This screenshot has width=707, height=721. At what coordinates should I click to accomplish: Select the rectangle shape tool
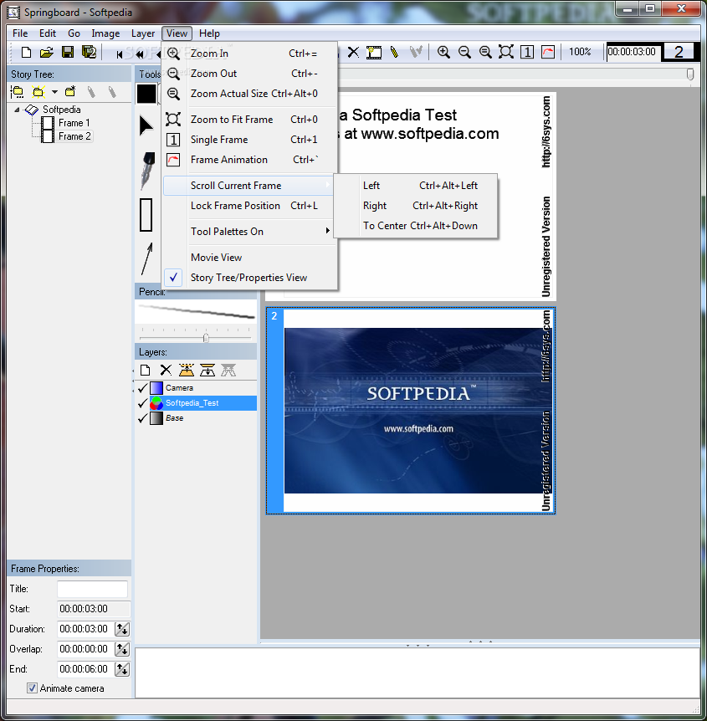click(x=146, y=215)
